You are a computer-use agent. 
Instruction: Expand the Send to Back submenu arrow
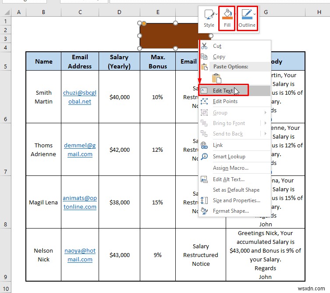pyautogui.click(x=266, y=134)
